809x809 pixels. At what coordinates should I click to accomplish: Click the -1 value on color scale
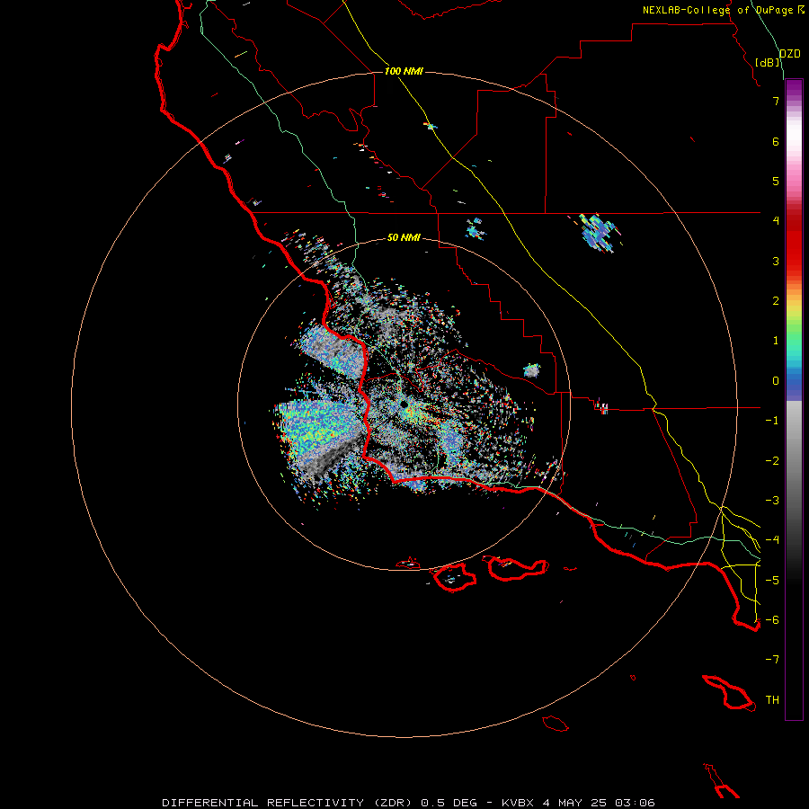pyautogui.click(x=772, y=421)
